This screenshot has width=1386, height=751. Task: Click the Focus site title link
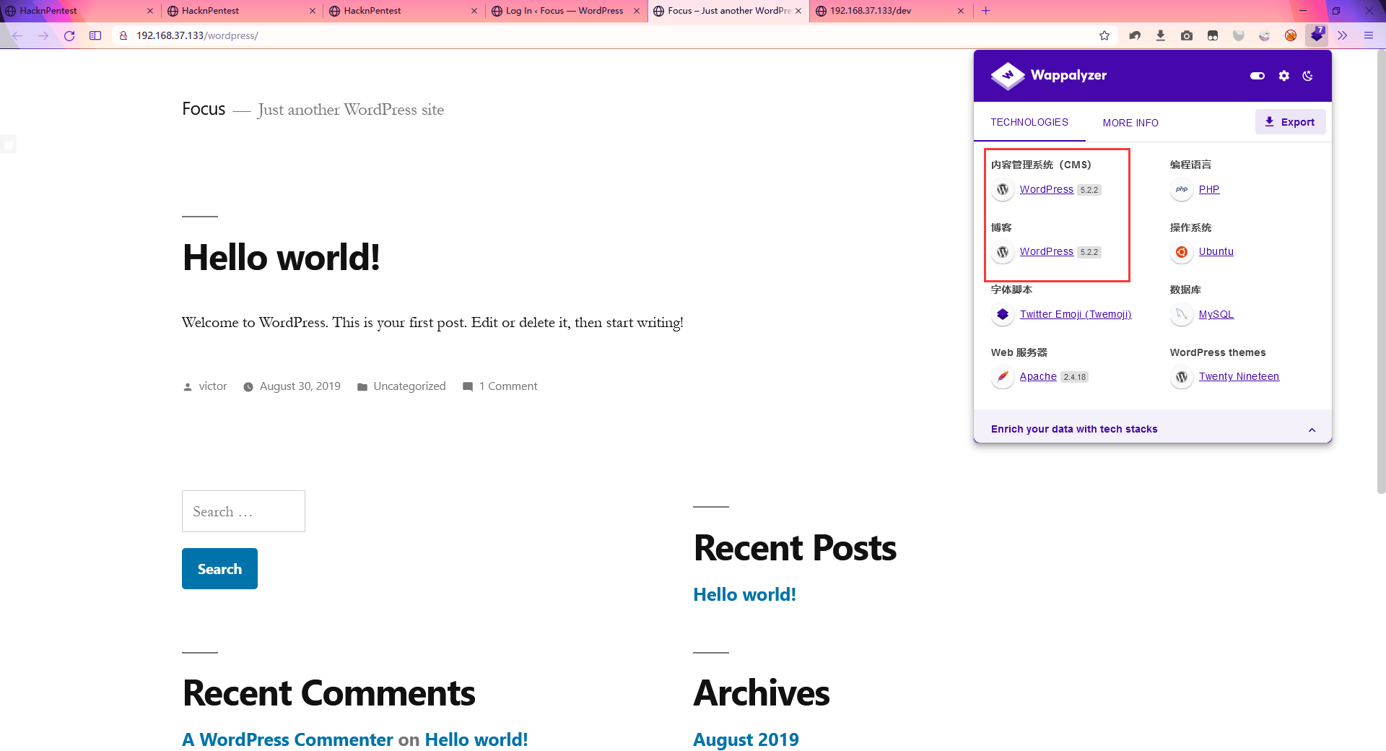click(x=204, y=109)
